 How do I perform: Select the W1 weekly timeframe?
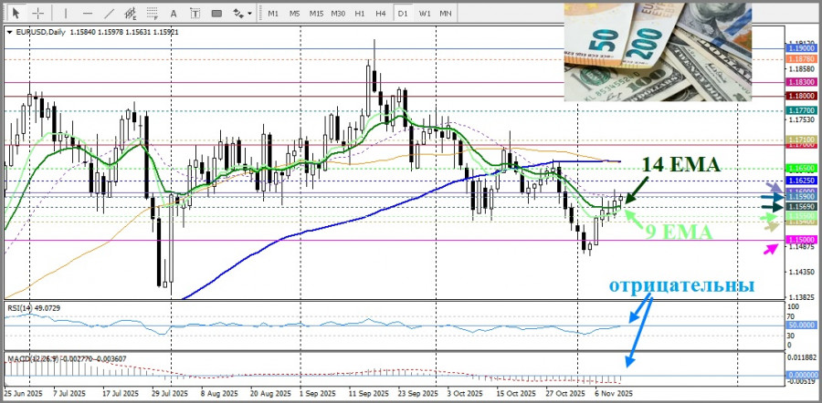425,14
